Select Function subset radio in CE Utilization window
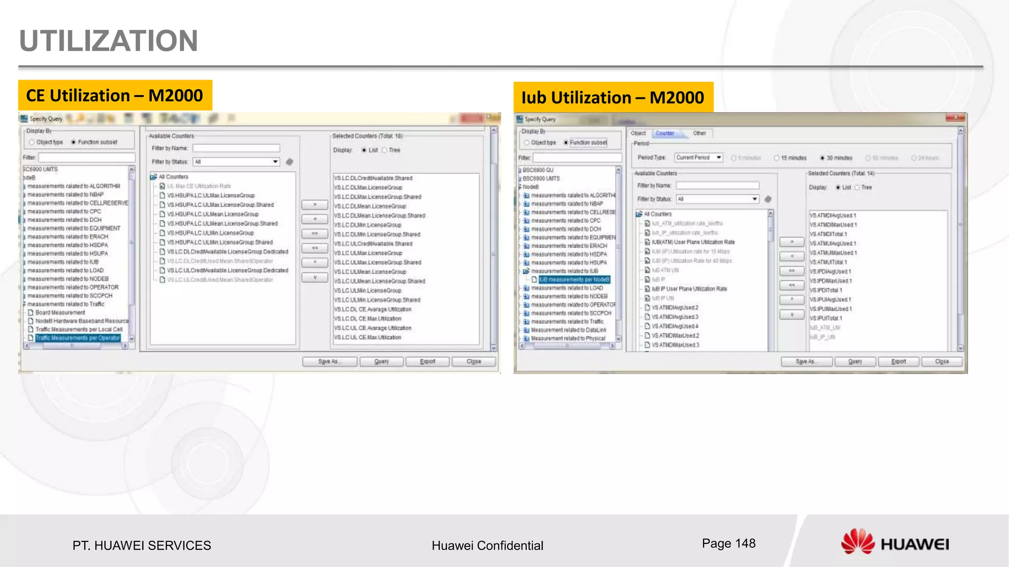1009x567 pixels. (x=73, y=142)
